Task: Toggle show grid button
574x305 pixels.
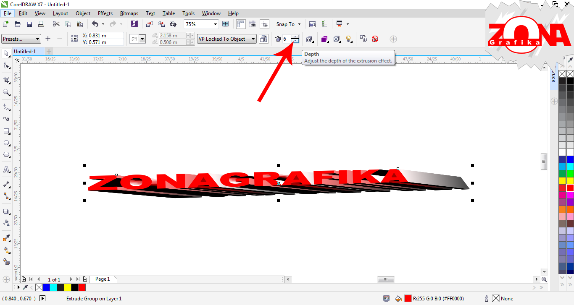Action: click(x=253, y=24)
